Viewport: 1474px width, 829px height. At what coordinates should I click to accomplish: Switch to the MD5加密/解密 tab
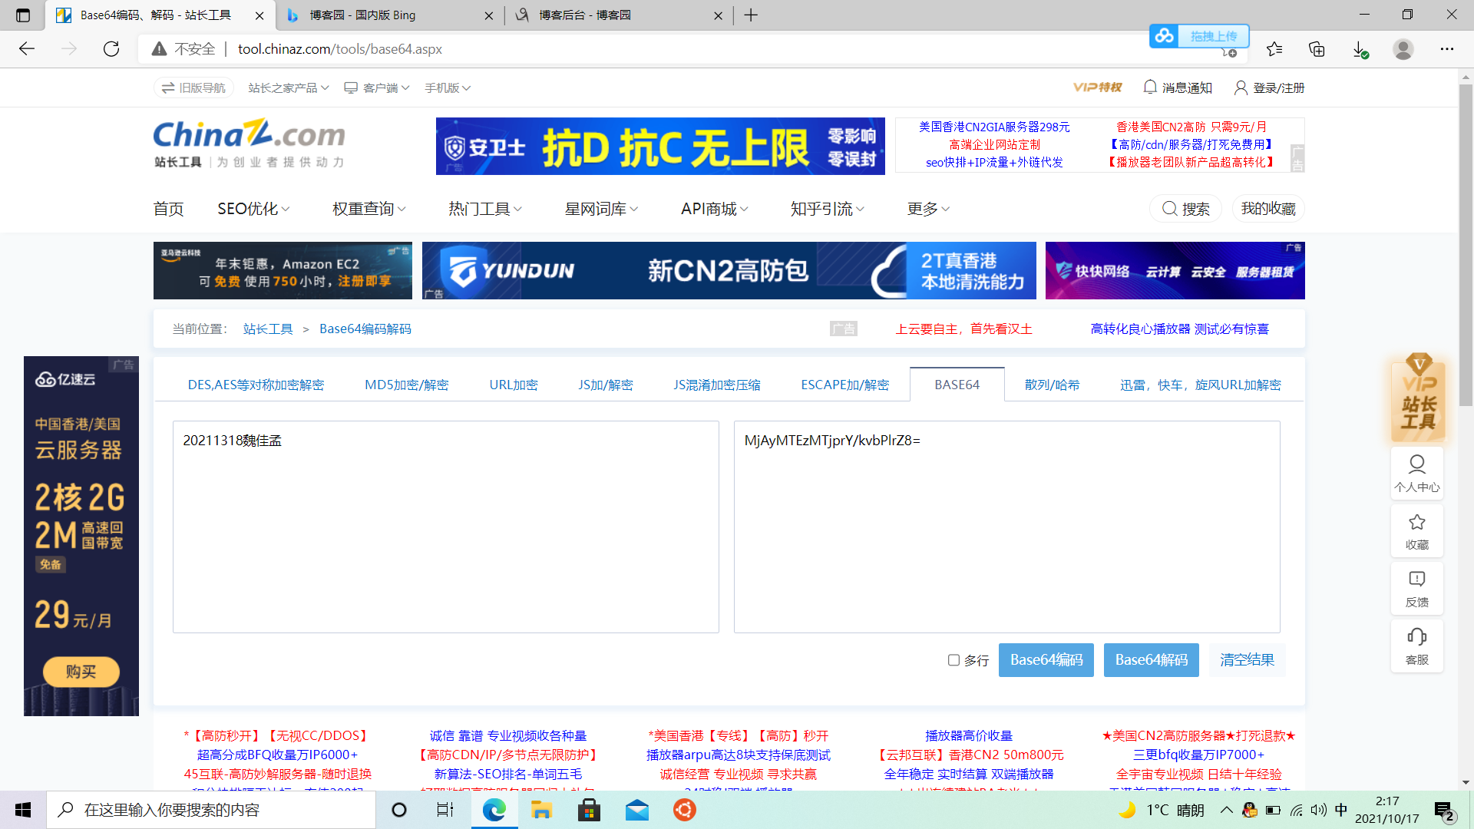point(406,385)
